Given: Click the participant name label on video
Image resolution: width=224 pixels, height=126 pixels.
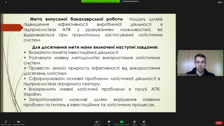Looking at the screenshot, I should (x=187, y=75).
